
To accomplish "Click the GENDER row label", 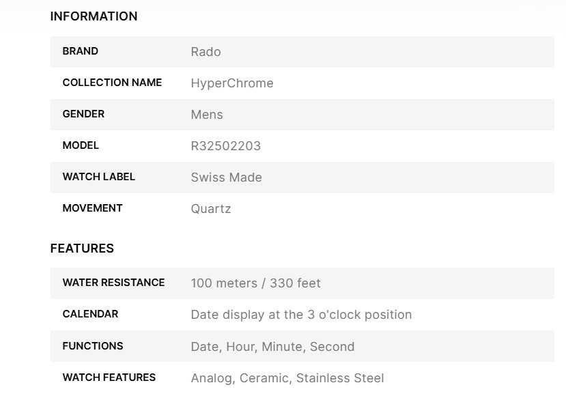I will (x=83, y=114).
